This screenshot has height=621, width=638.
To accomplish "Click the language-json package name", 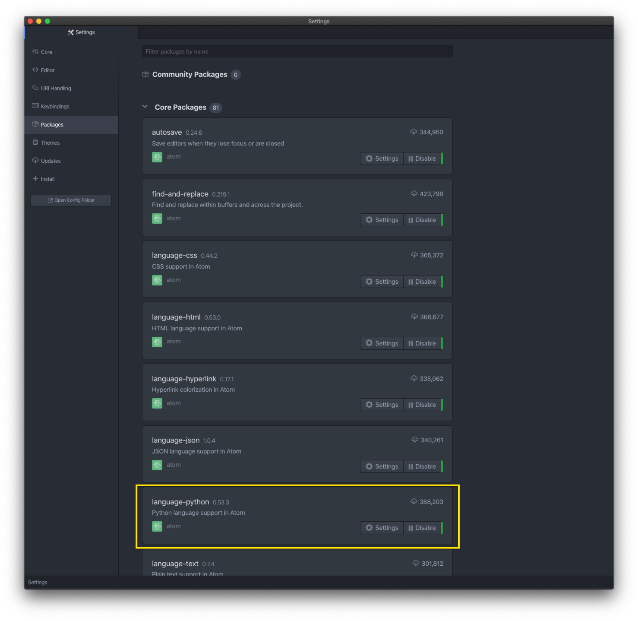I will [176, 440].
